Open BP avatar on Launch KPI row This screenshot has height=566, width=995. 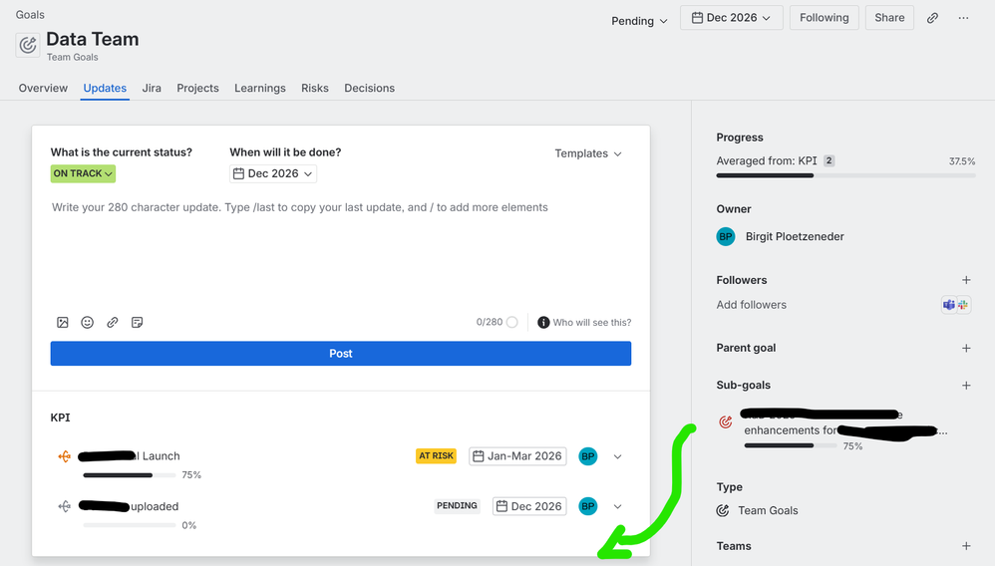[588, 456]
